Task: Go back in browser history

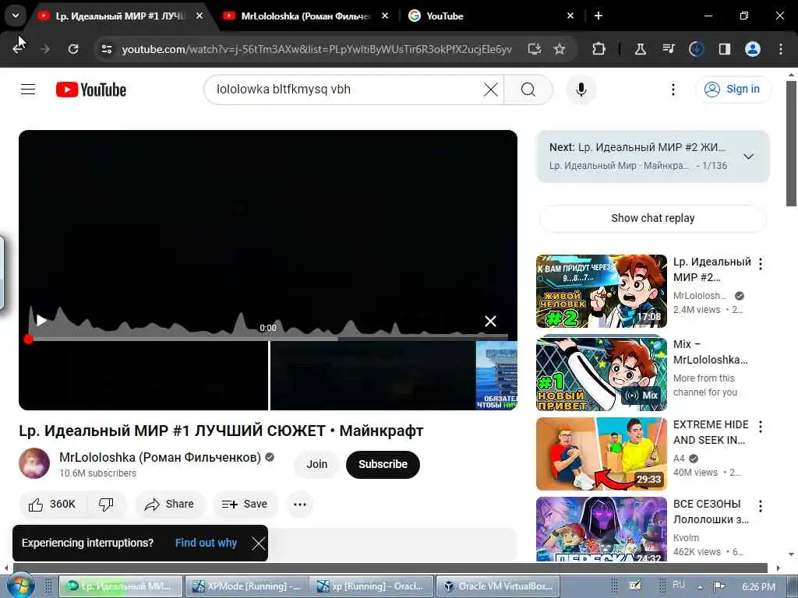Action: [x=19, y=49]
